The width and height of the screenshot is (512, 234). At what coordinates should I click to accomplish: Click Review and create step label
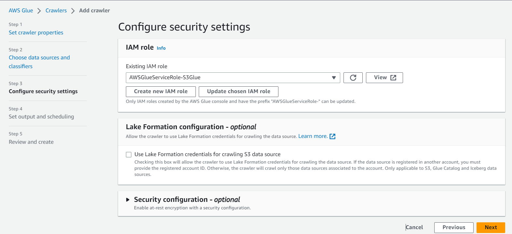click(31, 142)
